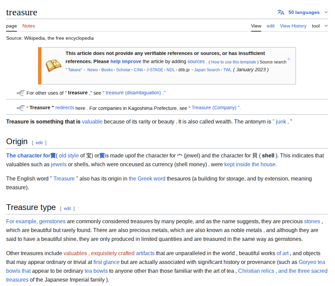Follow the stones link
The image size is (335, 286).
point(312,222)
